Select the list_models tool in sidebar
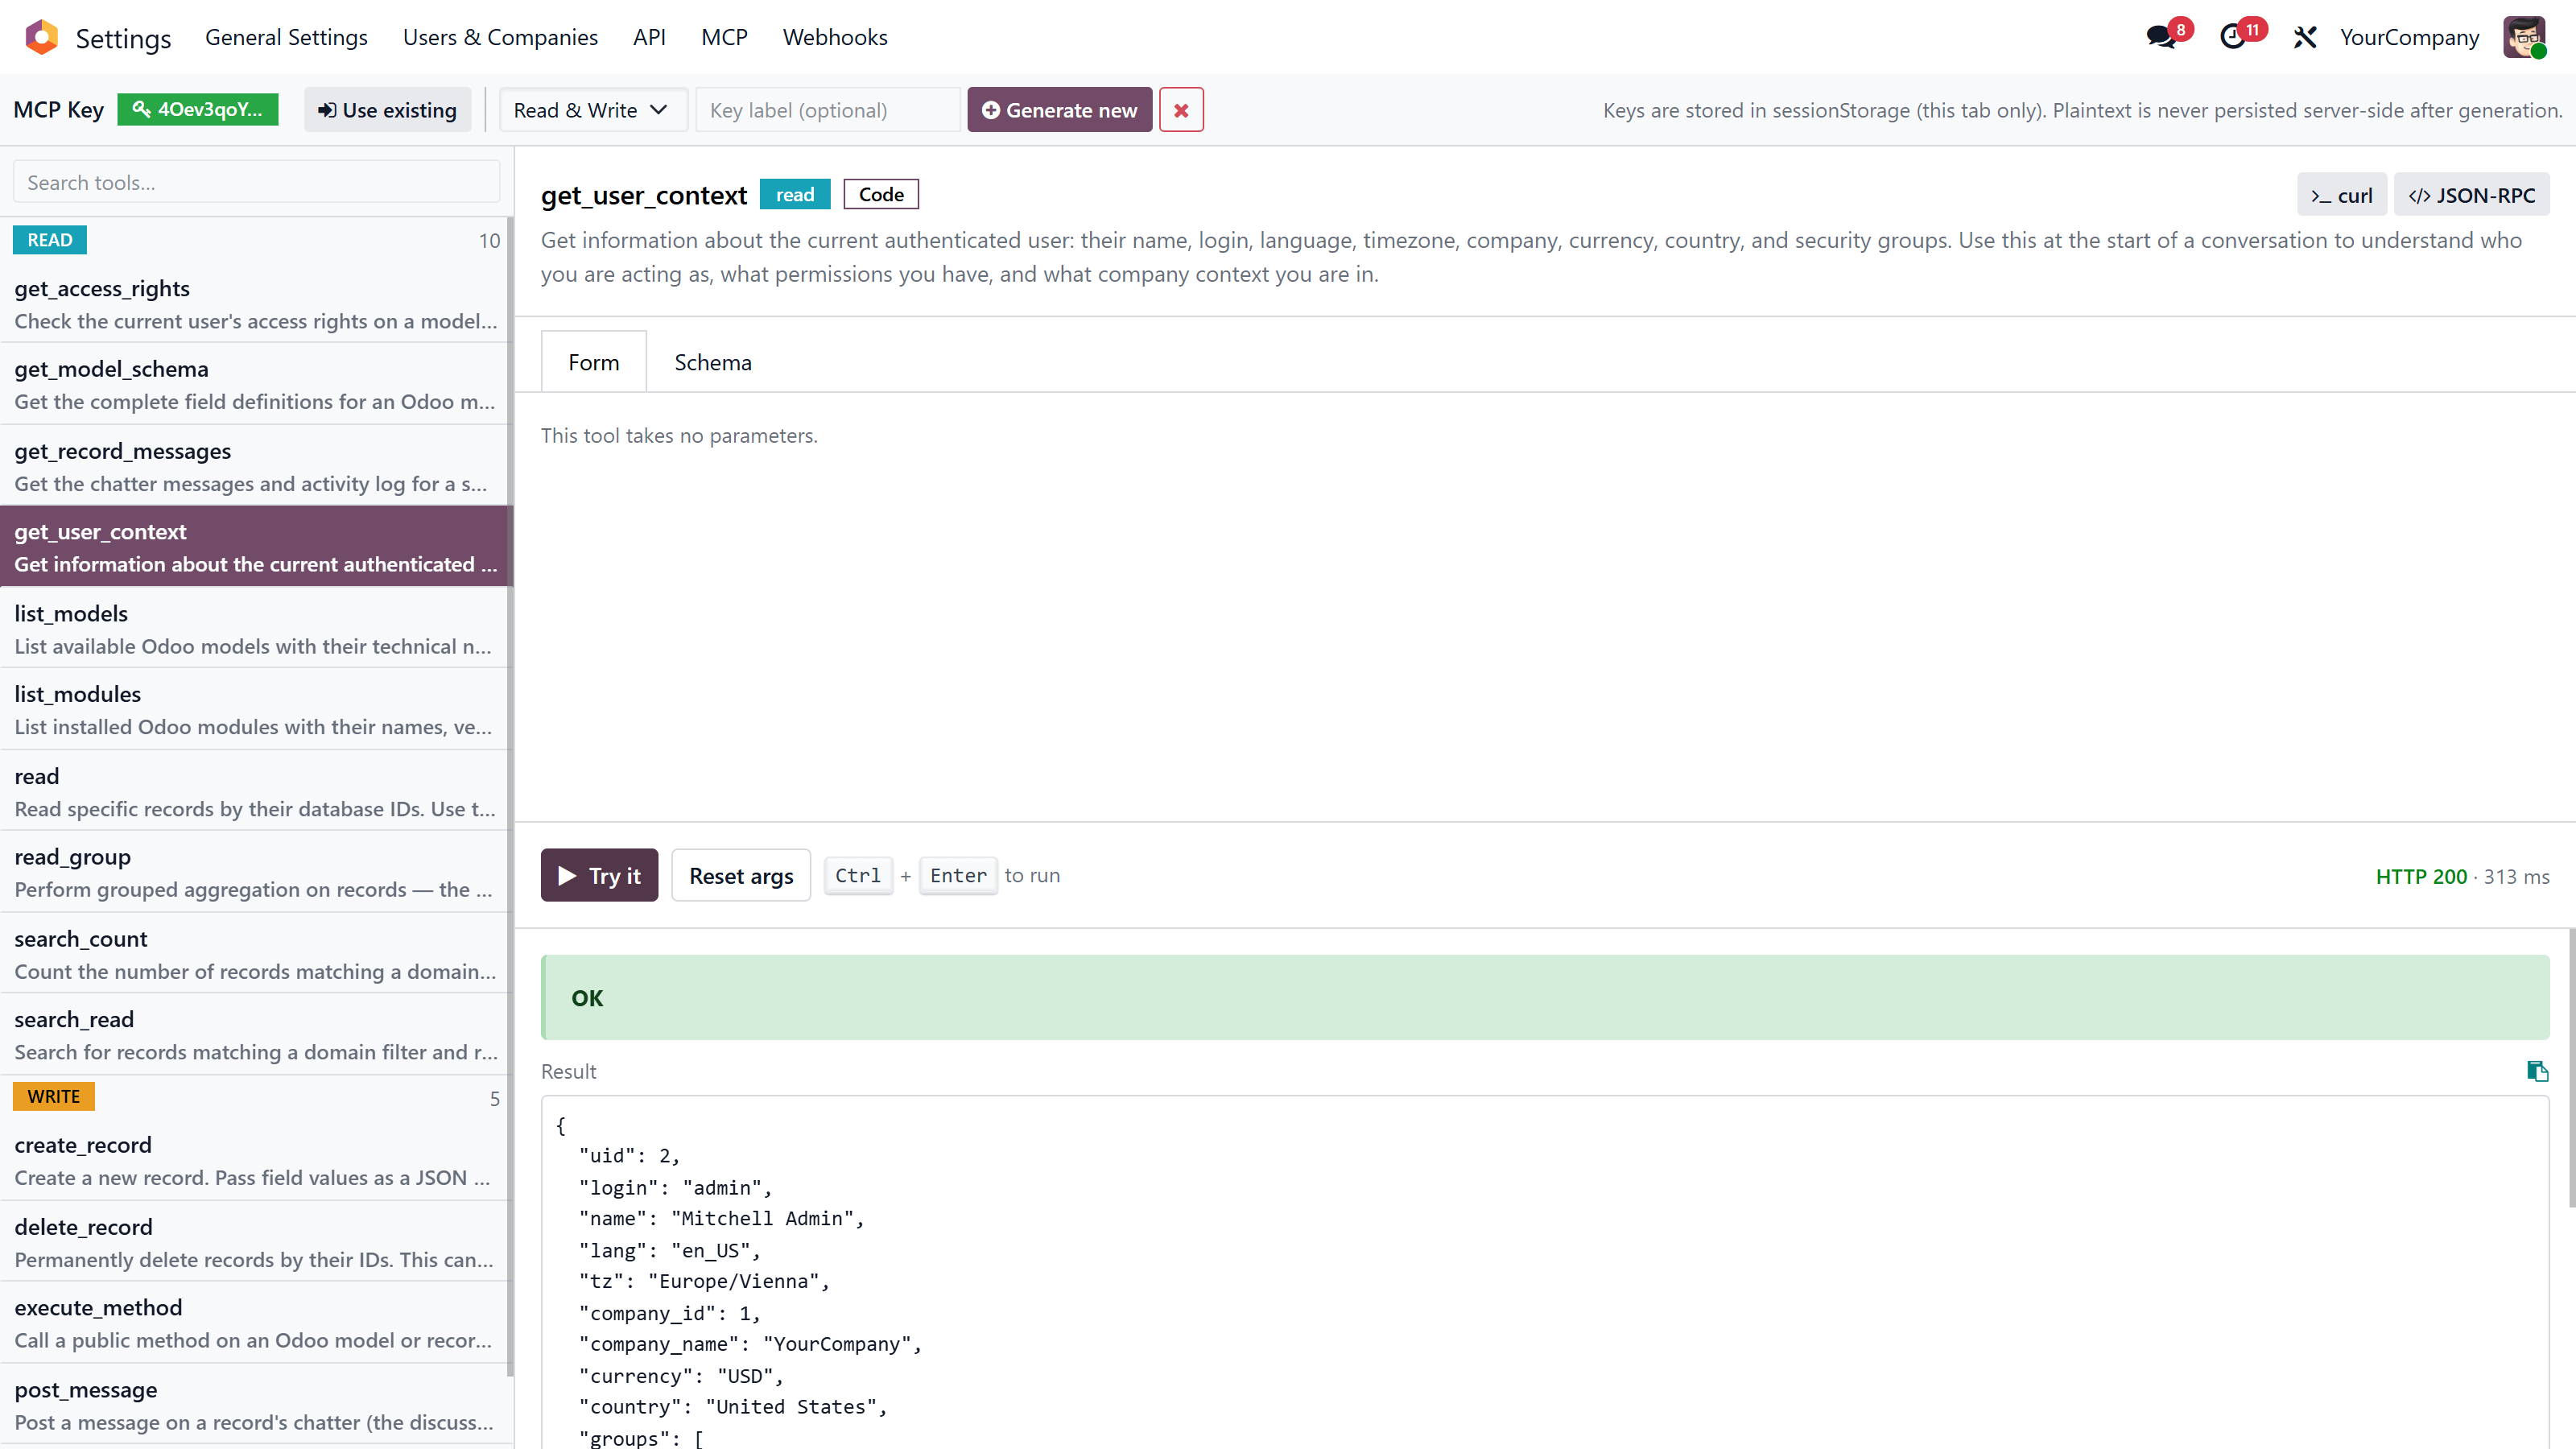This screenshot has height=1449, width=2576. point(255,628)
